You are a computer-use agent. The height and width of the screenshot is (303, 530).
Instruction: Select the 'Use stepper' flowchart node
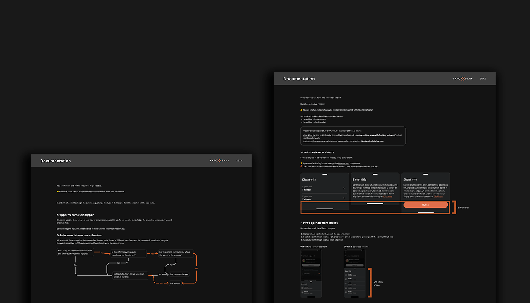(175, 283)
